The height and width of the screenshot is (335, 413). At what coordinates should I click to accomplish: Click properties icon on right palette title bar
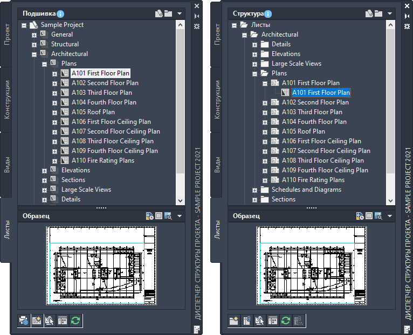407,26
